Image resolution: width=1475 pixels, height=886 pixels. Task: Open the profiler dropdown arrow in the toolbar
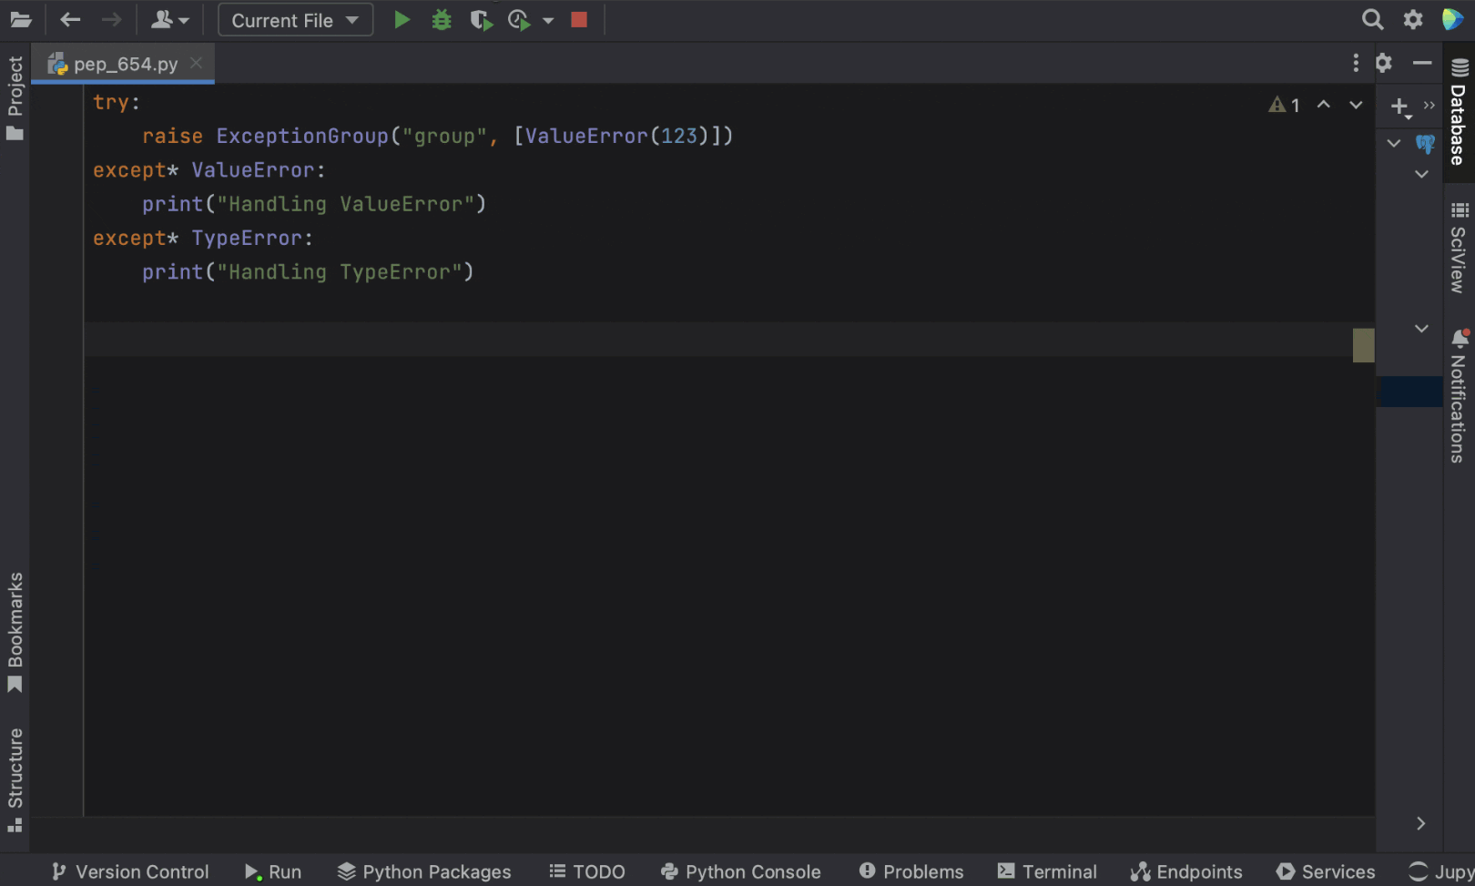point(547,19)
